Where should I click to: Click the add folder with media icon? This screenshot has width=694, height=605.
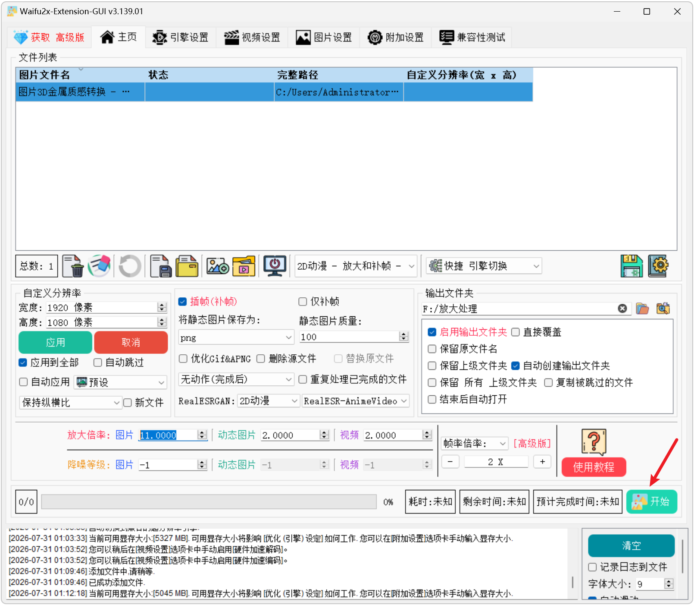(244, 266)
